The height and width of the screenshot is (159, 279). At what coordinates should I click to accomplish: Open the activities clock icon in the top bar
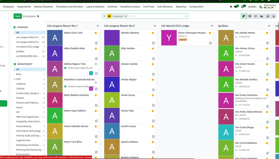pyautogui.click(x=243, y=7)
